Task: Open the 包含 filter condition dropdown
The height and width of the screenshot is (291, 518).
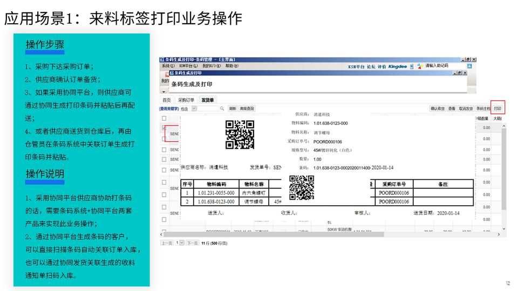Action: point(194,108)
